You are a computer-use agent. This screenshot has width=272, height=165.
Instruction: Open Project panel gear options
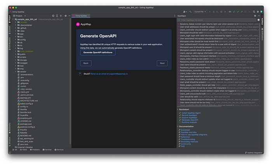66,16
